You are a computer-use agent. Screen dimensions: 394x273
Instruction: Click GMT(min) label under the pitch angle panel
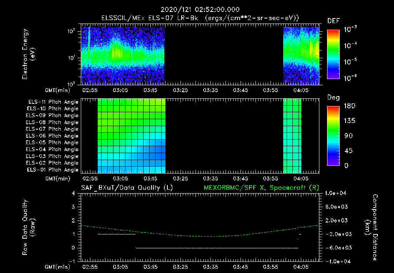(x=58, y=179)
